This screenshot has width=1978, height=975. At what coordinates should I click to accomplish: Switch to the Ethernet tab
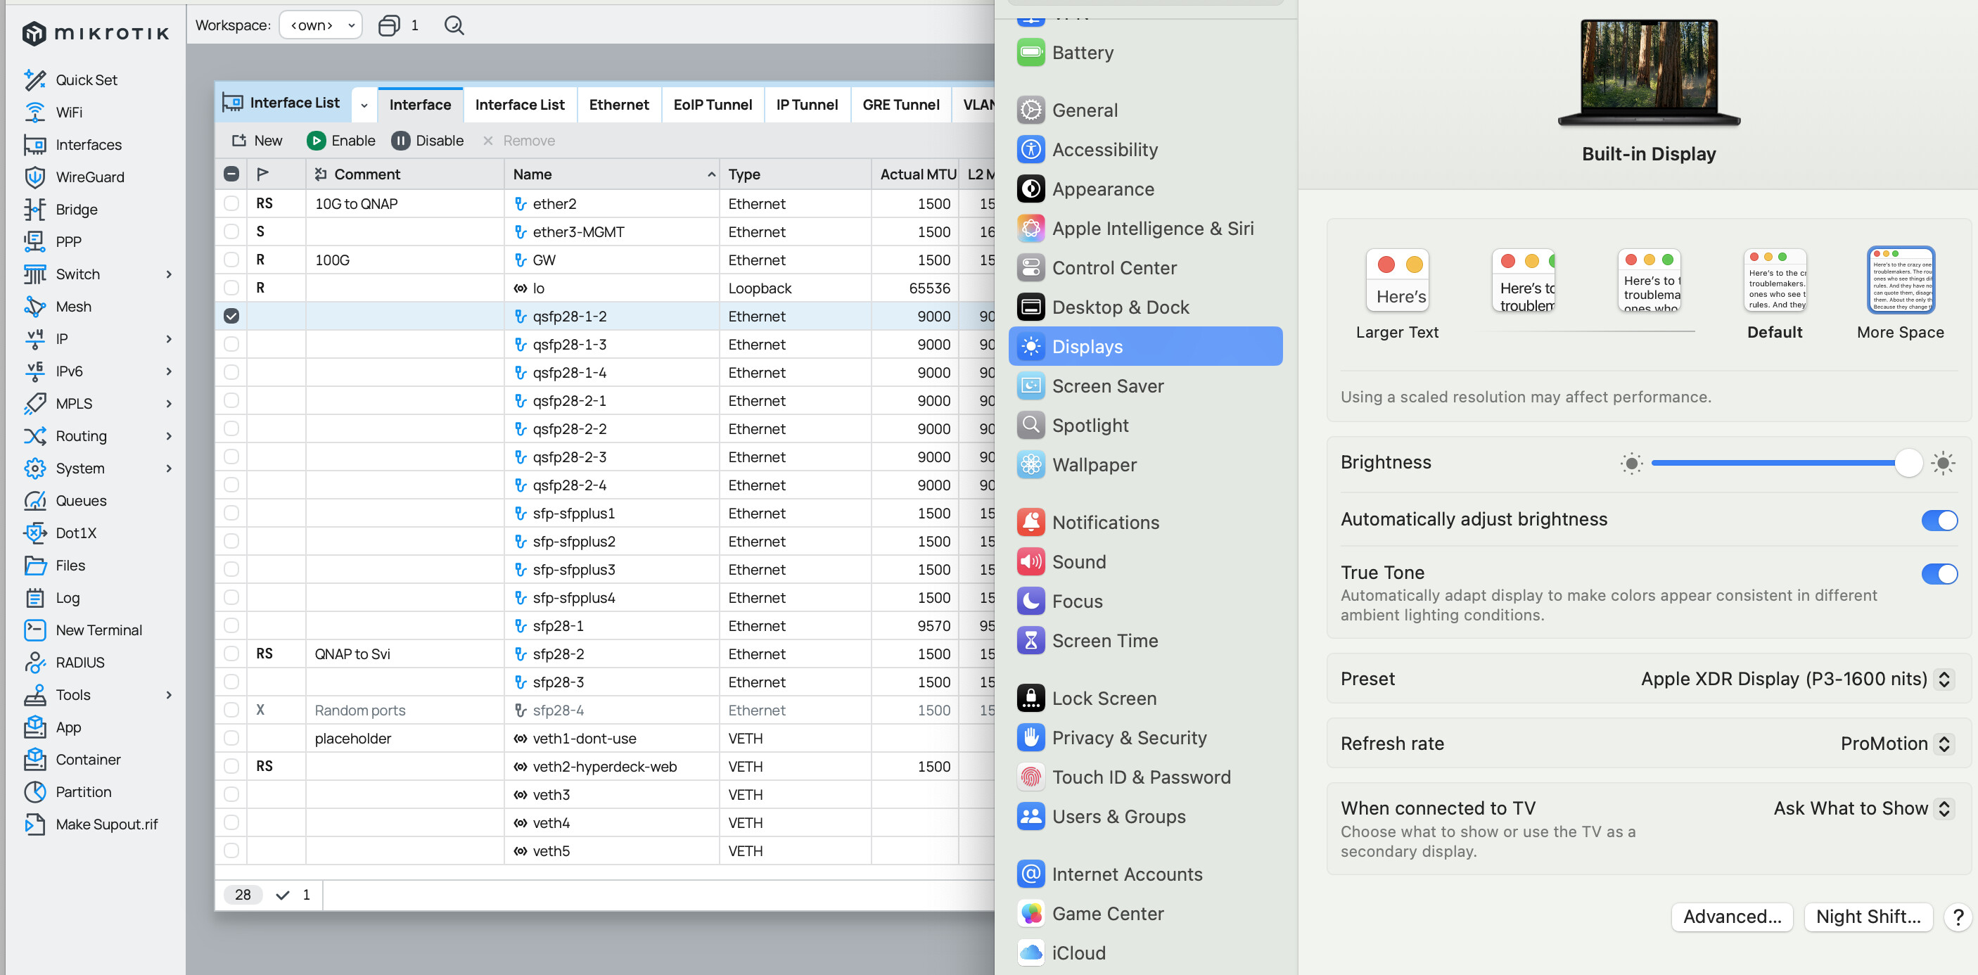(619, 104)
